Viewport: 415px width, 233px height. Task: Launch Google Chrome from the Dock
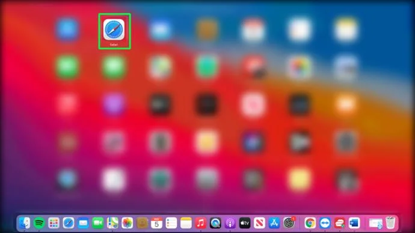click(310, 223)
